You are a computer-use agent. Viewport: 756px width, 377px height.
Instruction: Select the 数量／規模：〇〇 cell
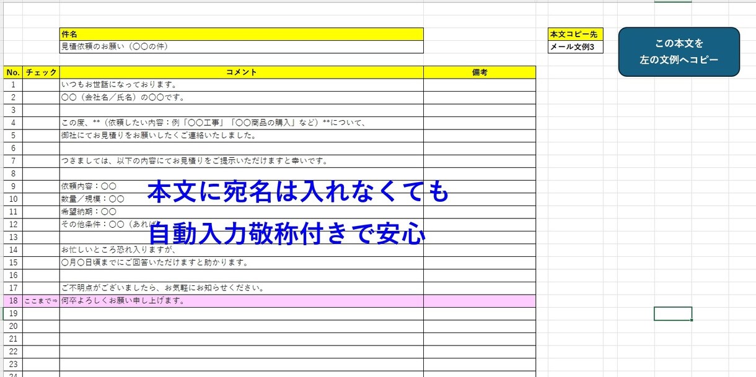[x=242, y=199]
